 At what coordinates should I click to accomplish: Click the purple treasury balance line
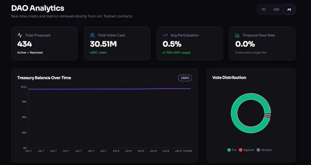pos(109,89)
